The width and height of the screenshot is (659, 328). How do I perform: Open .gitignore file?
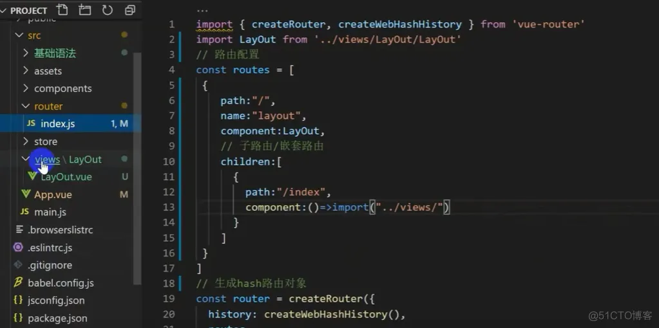50,265
